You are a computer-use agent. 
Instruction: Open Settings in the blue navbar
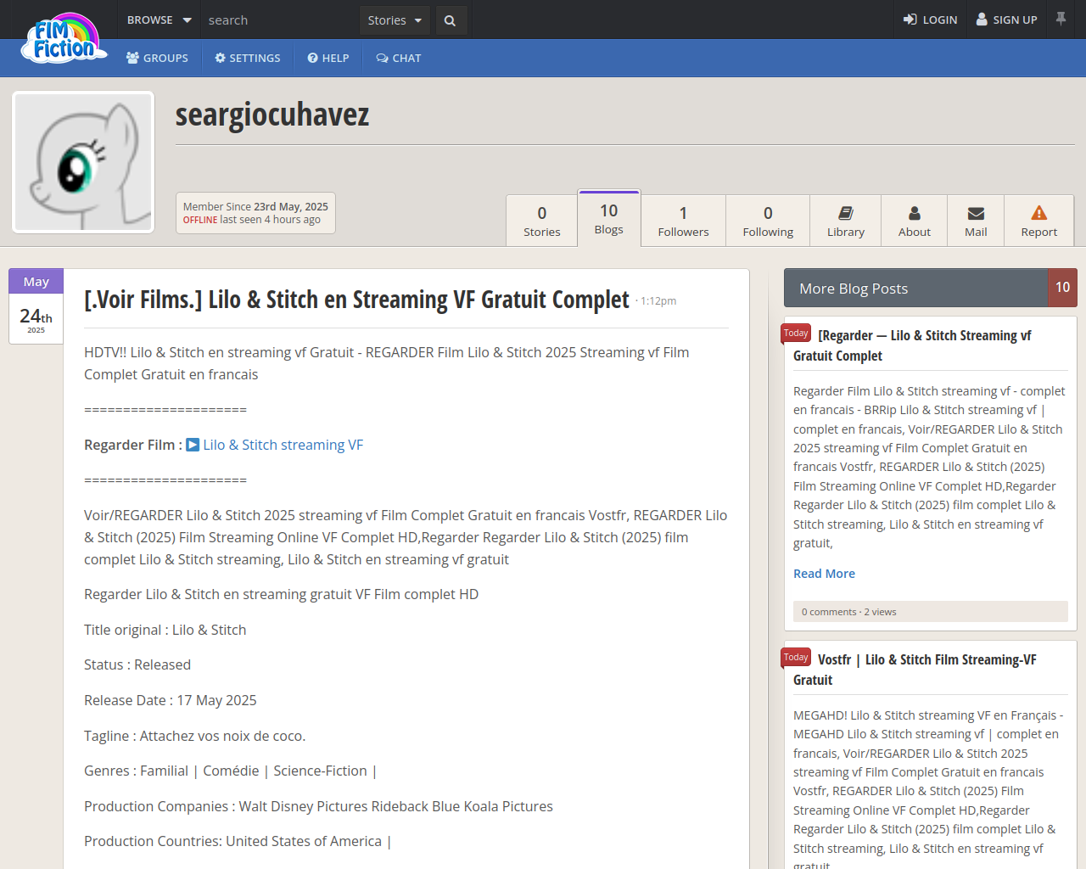click(248, 58)
